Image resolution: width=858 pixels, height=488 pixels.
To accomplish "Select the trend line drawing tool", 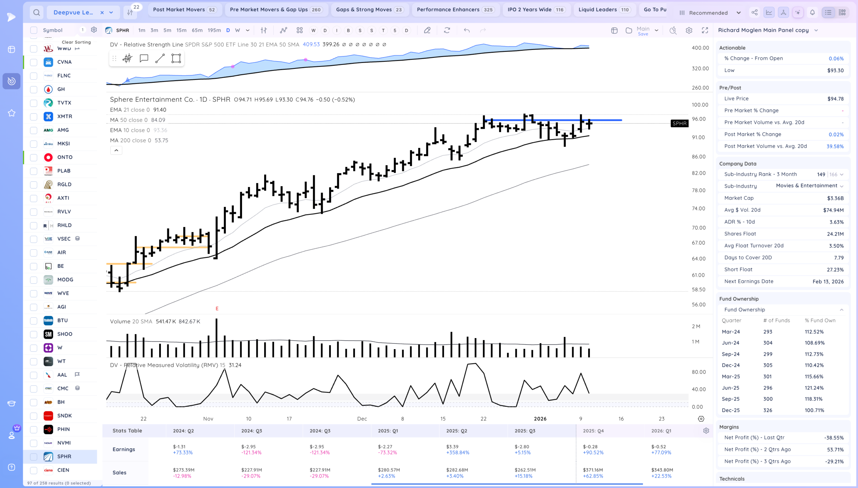I will (160, 58).
